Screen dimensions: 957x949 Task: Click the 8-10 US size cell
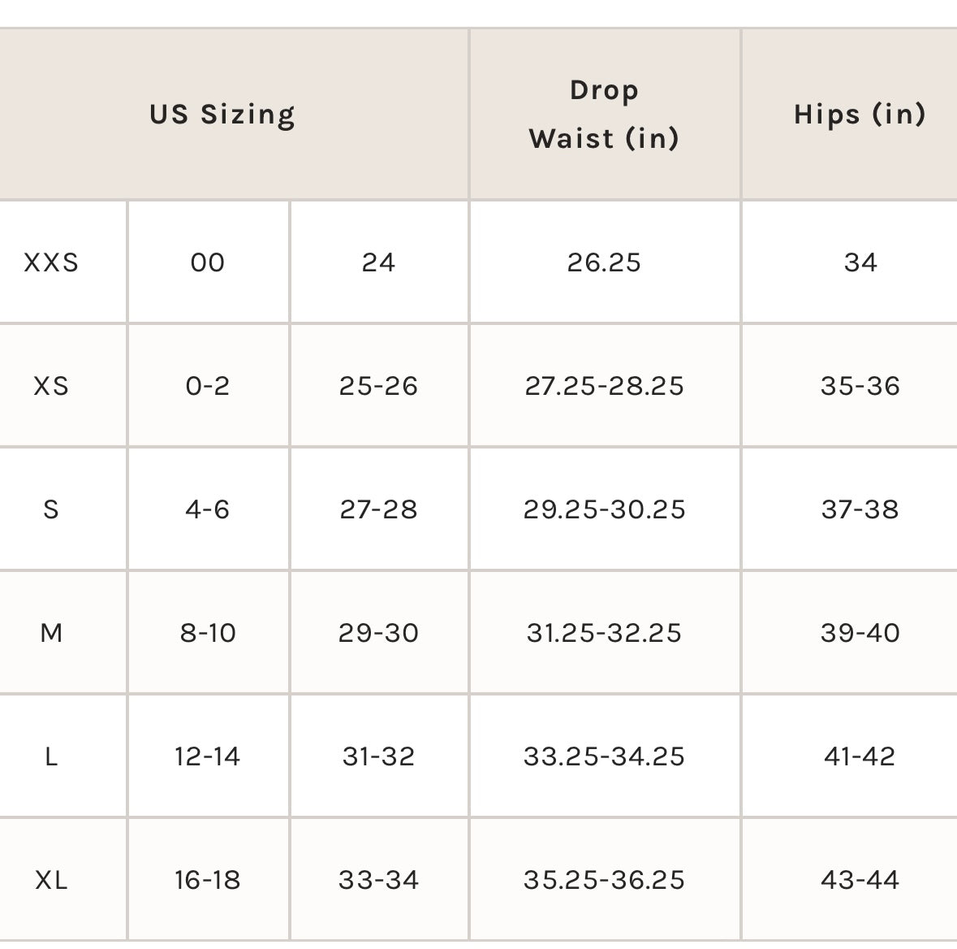[x=208, y=633]
